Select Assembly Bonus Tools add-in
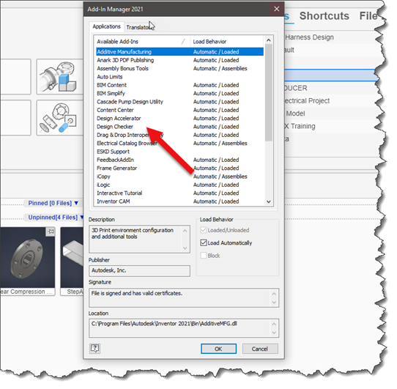 179,68
